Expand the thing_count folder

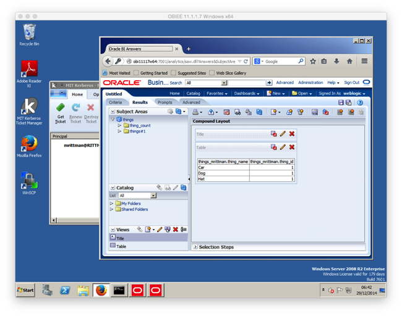tap(119, 125)
